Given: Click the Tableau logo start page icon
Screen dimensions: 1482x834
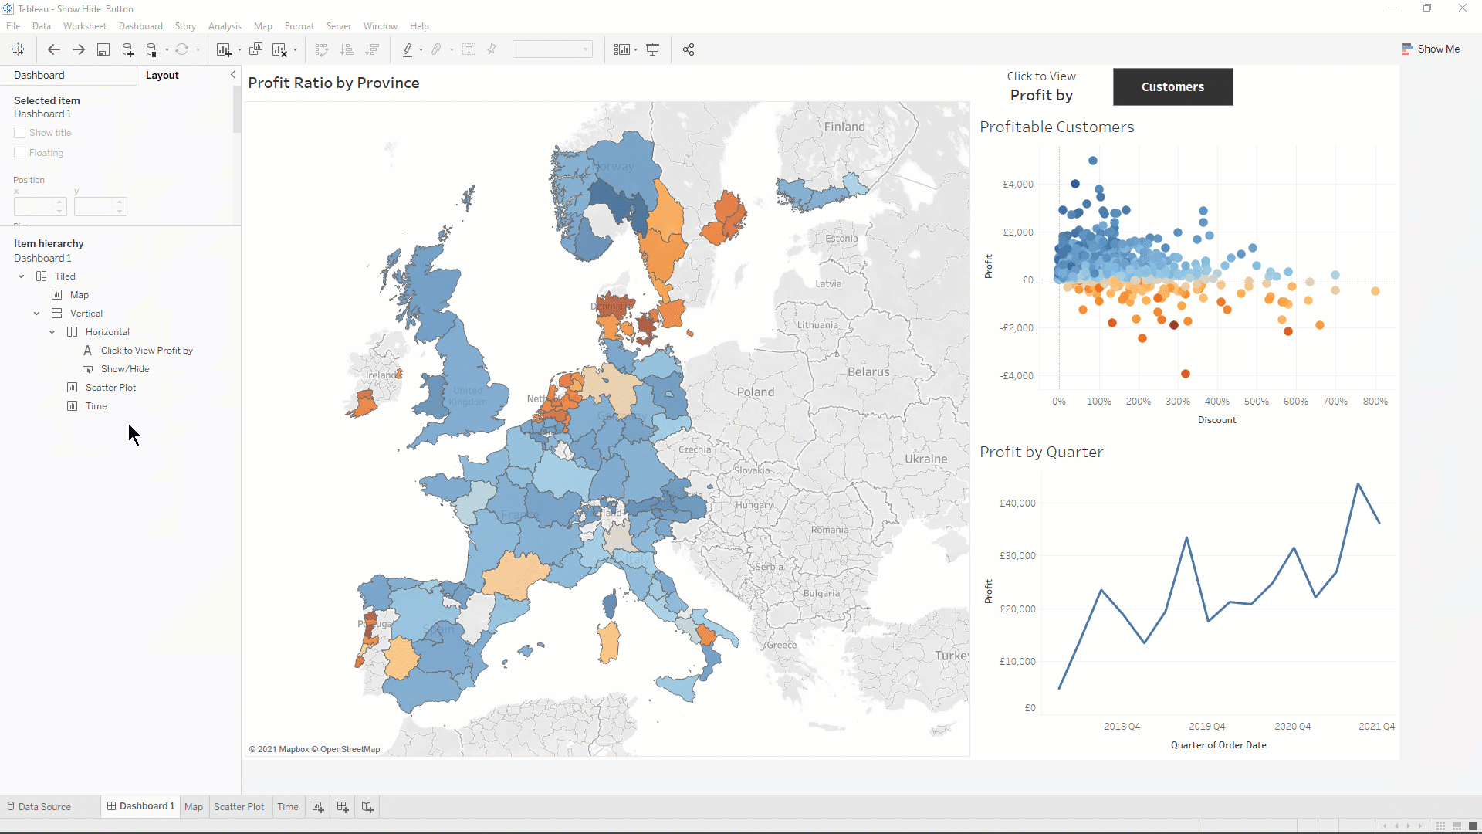Looking at the screenshot, I should (19, 49).
